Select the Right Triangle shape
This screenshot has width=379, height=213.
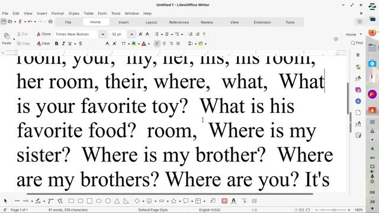click(x=126, y=201)
